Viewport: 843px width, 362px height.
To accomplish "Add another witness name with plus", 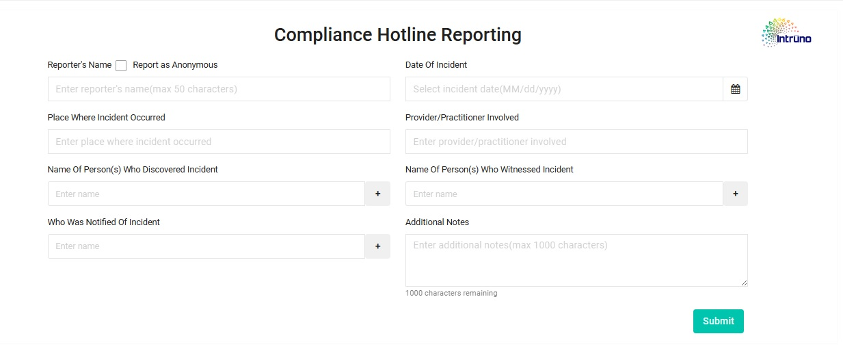I will (x=735, y=194).
